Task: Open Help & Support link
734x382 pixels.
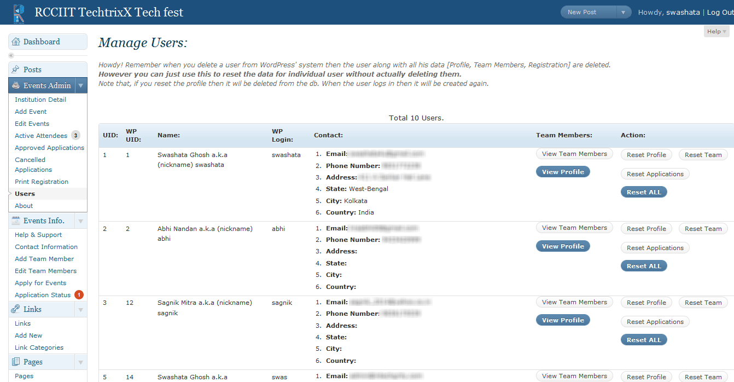Action: coord(38,235)
